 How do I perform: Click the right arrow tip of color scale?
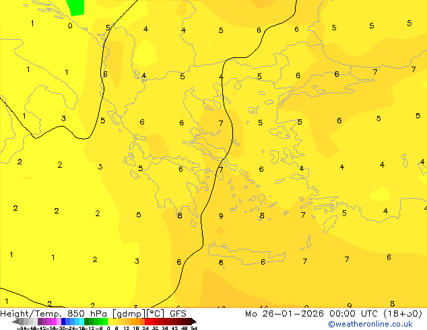[195, 322]
